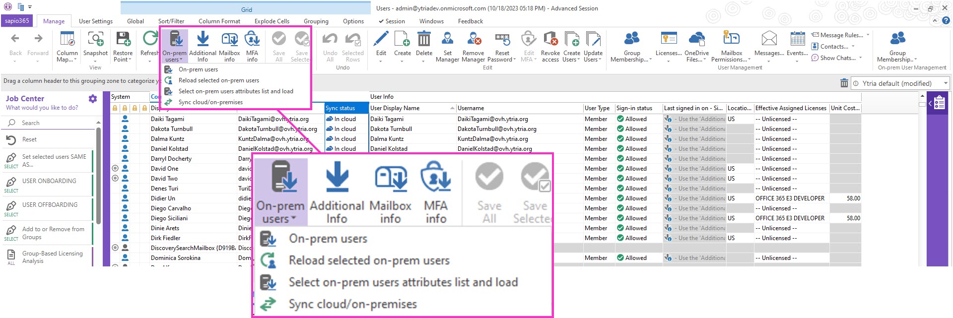Image resolution: width=953 pixels, height=318 pixels.
Task: Select the Darryl Docherty row
Action: click(x=171, y=159)
